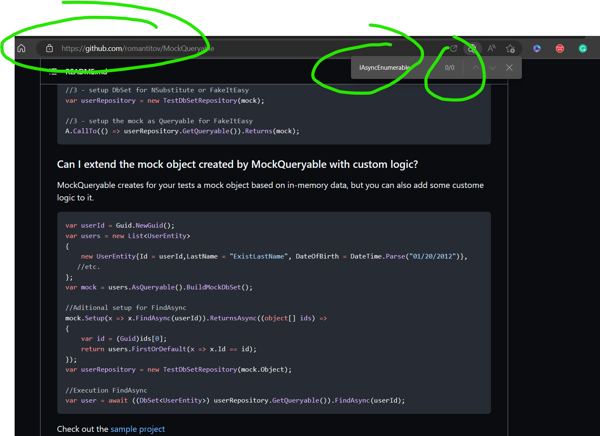Viewport: 600px width, 436px height.
Task: Open the page in app via external-link icon
Action: (x=454, y=48)
